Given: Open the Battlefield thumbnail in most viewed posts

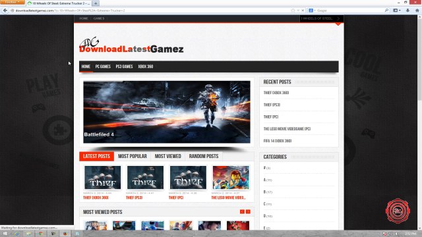Looking at the screenshot, I should coord(96,225).
